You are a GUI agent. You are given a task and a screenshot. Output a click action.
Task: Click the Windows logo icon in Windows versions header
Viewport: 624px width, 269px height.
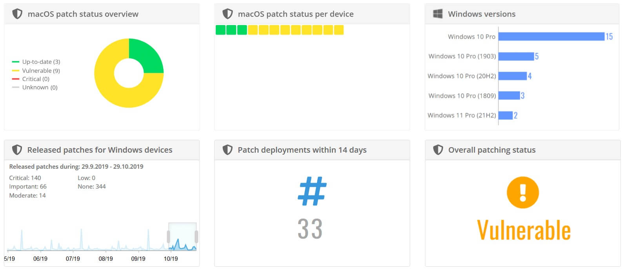click(x=438, y=14)
